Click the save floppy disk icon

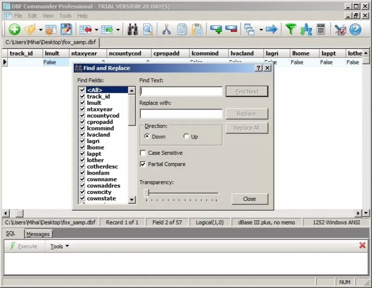66,29
